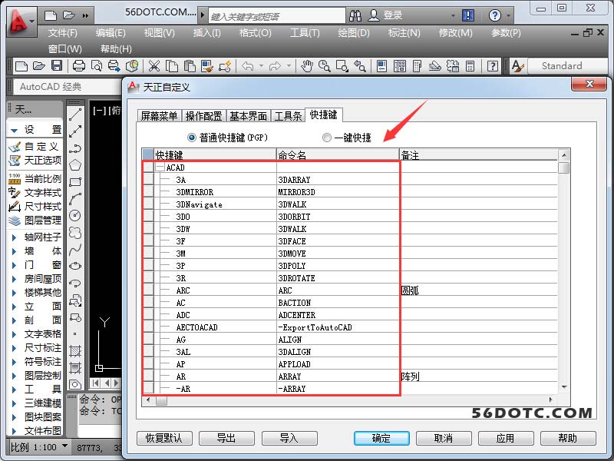Click the AutoCAD application logo button
Screen dimensions: 614x461
coord(21,21)
